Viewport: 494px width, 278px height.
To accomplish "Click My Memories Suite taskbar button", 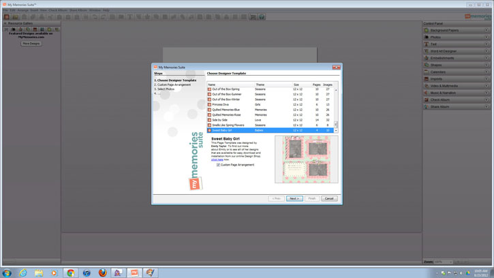I will point(134,273).
